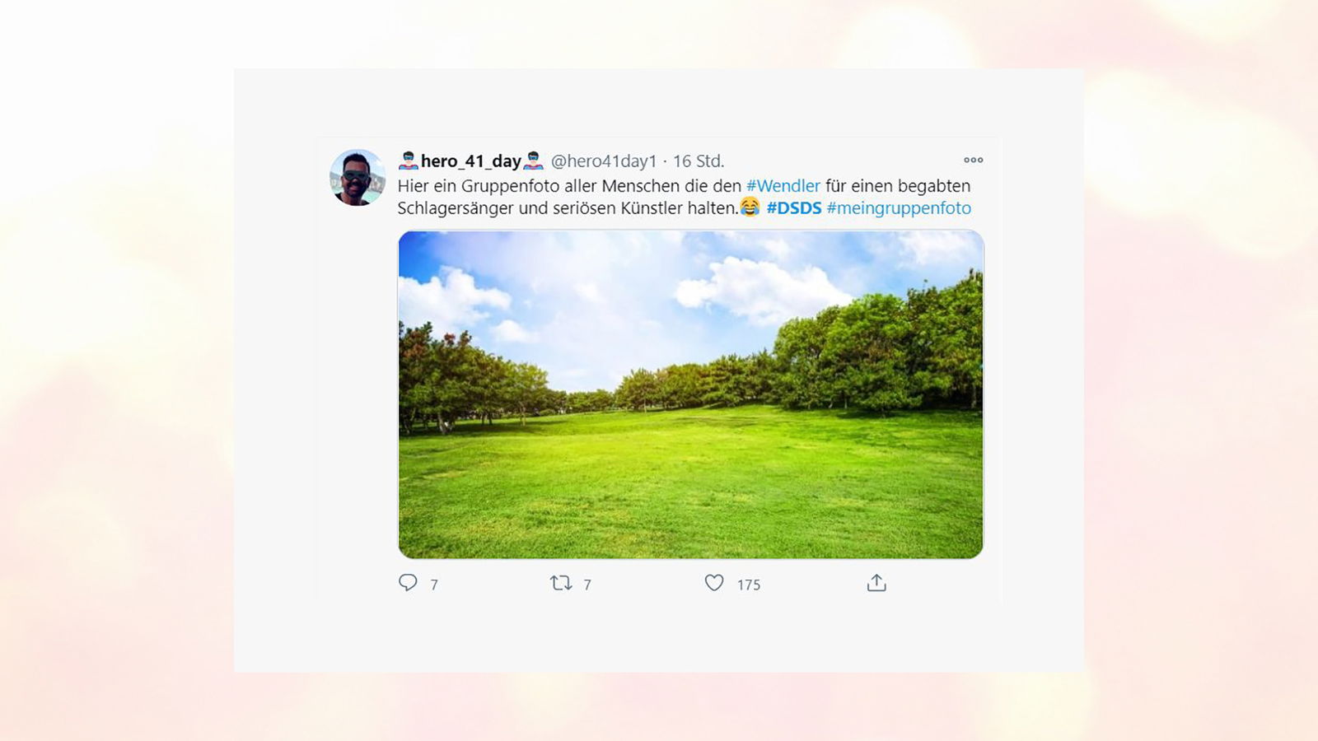Click the share upload icon
1318x741 pixels.
tap(876, 583)
